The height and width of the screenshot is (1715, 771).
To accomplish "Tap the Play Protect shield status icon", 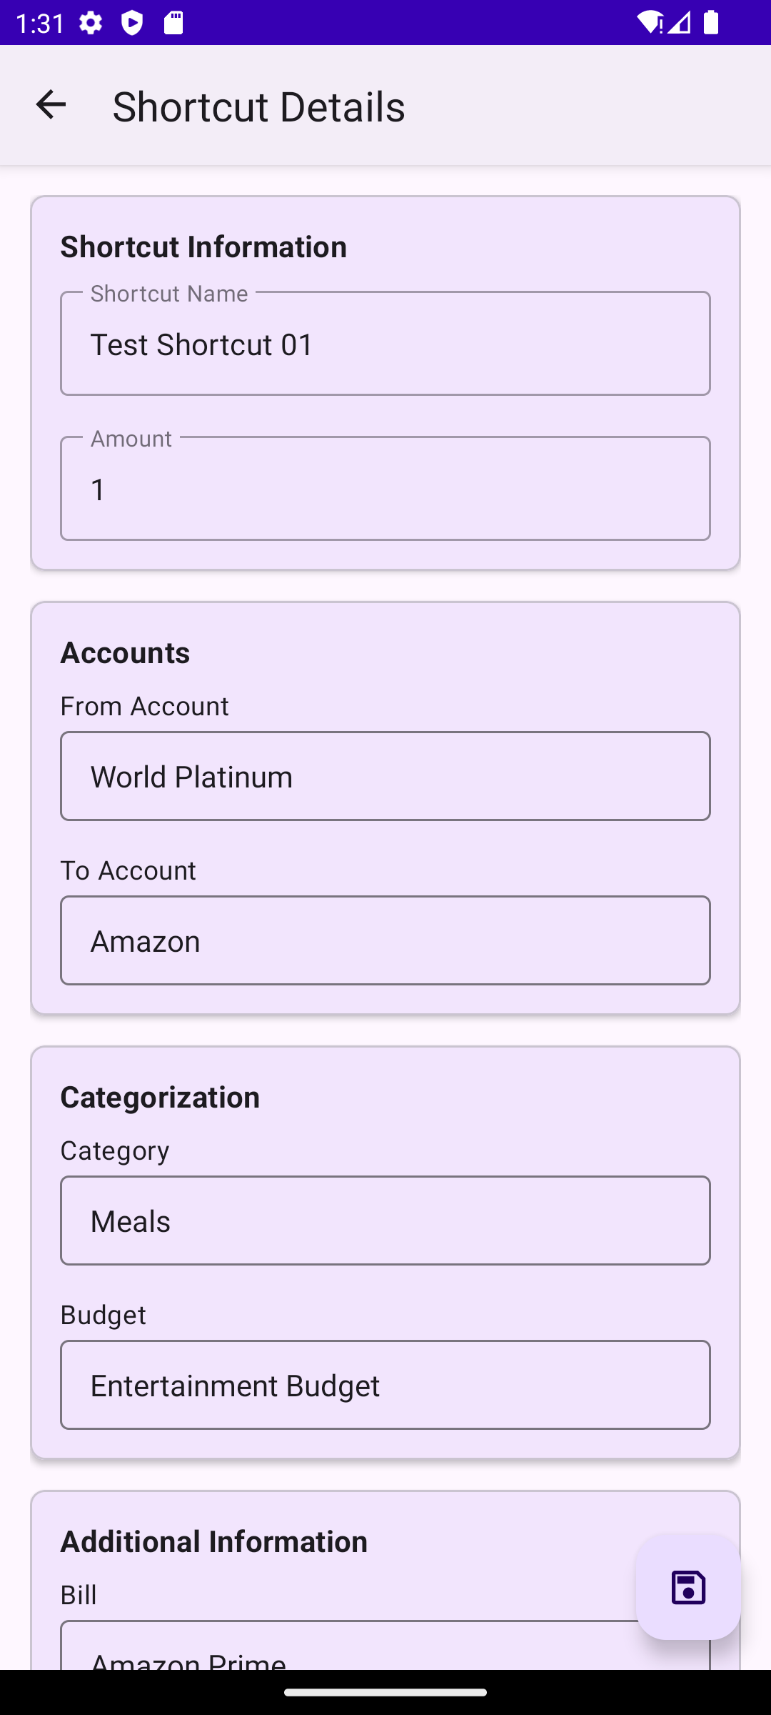I will (132, 23).
